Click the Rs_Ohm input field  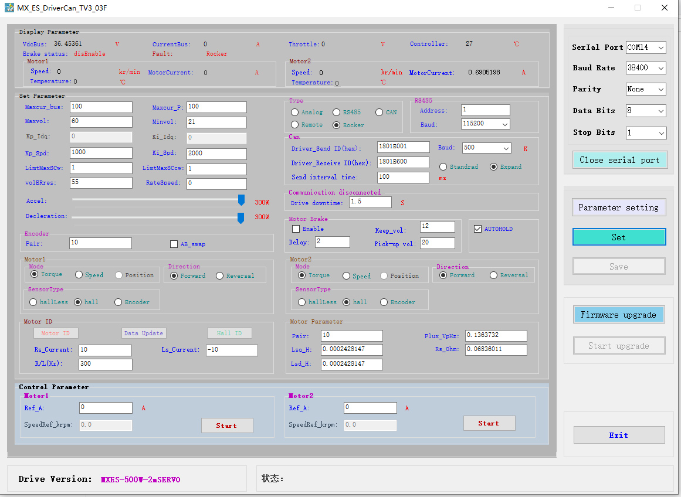496,350
